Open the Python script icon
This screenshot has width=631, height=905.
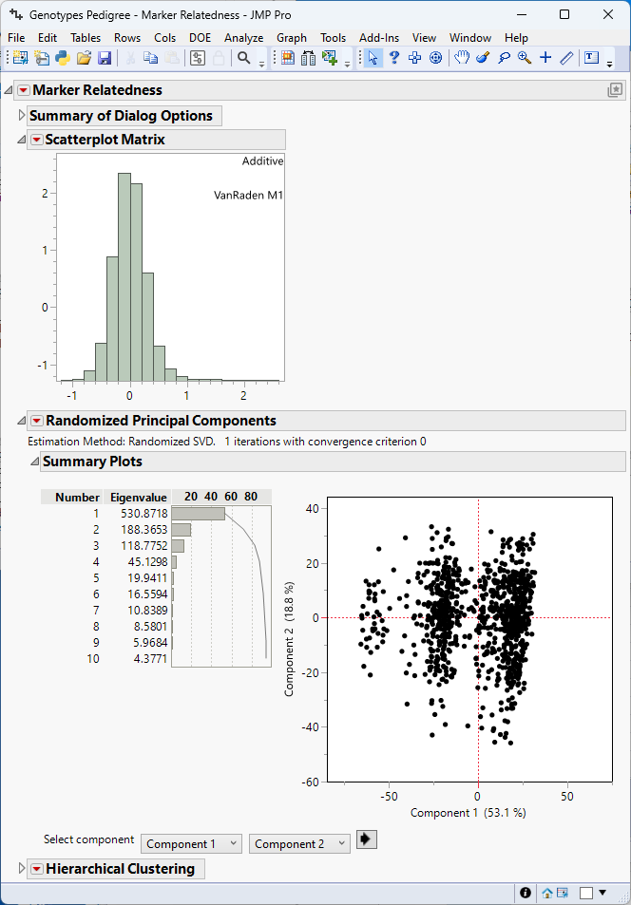click(x=63, y=58)
